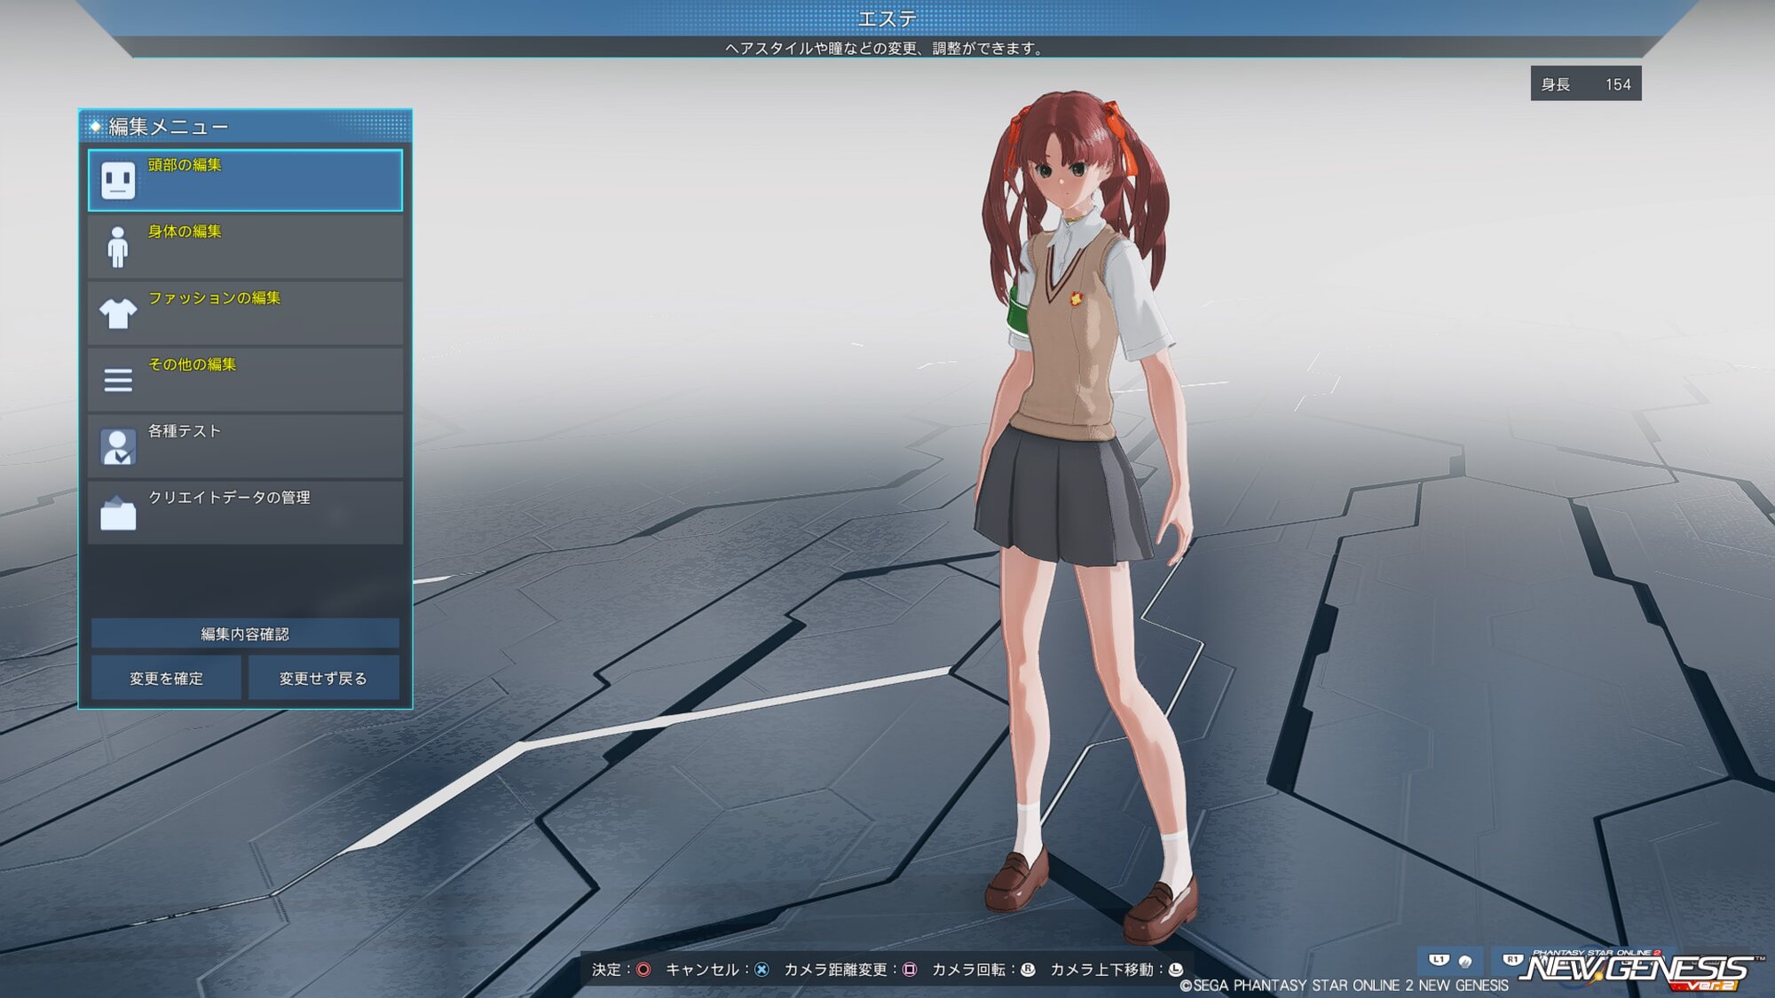
Task: Choose the その他の編集 menu entry
Action: [245, 380]
